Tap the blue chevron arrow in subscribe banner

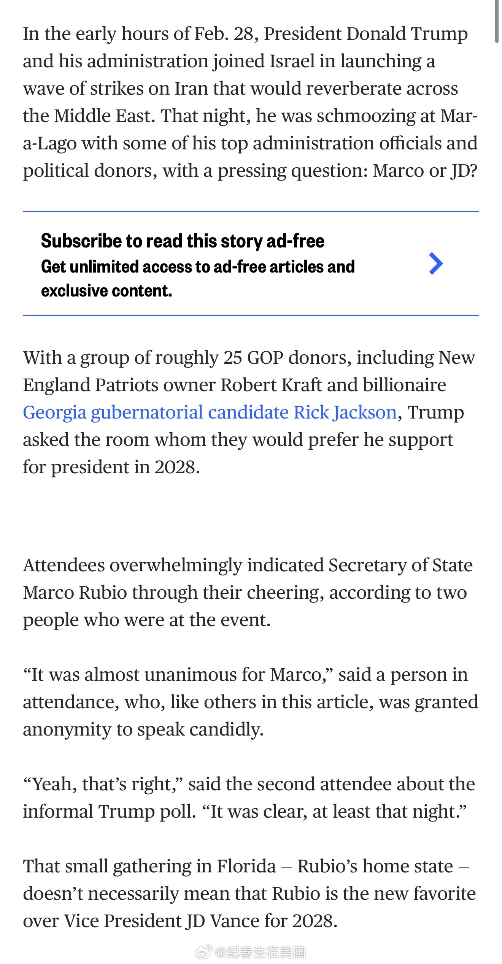(436, 263)
